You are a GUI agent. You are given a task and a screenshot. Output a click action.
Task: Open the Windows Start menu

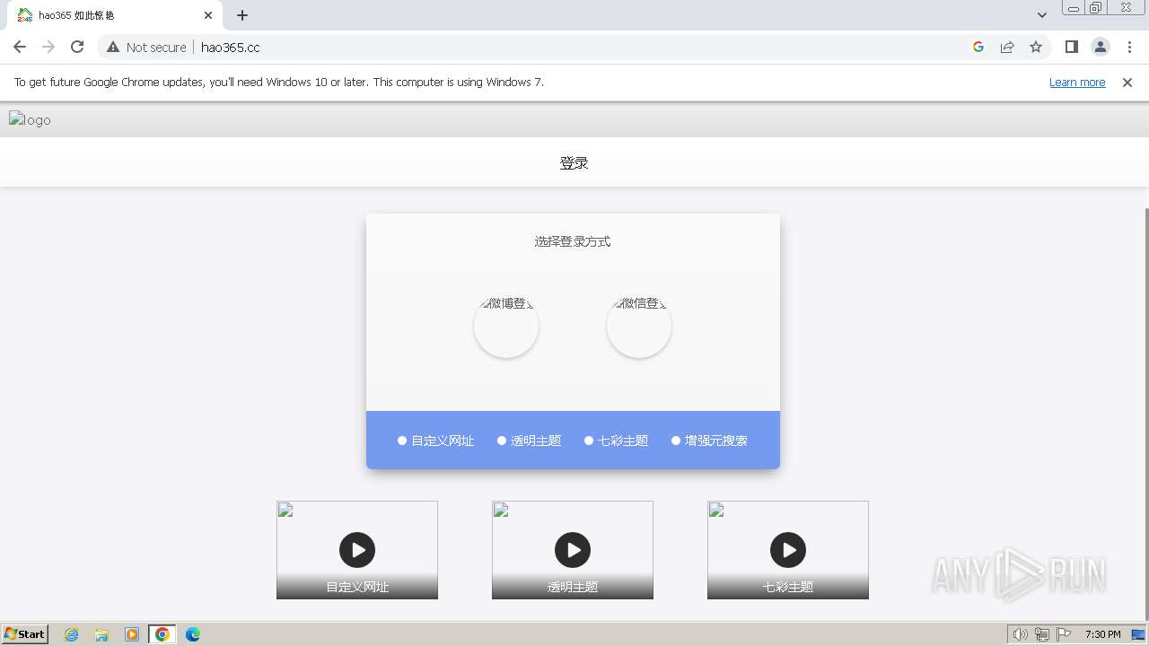click(x=25, y=634)
